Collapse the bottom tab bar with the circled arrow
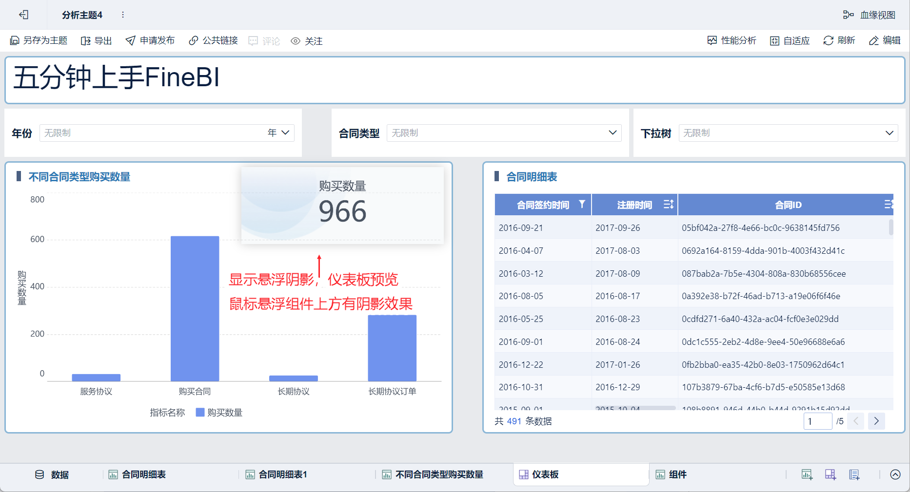The width and height of the screenshot is (910, 492). 895,474
